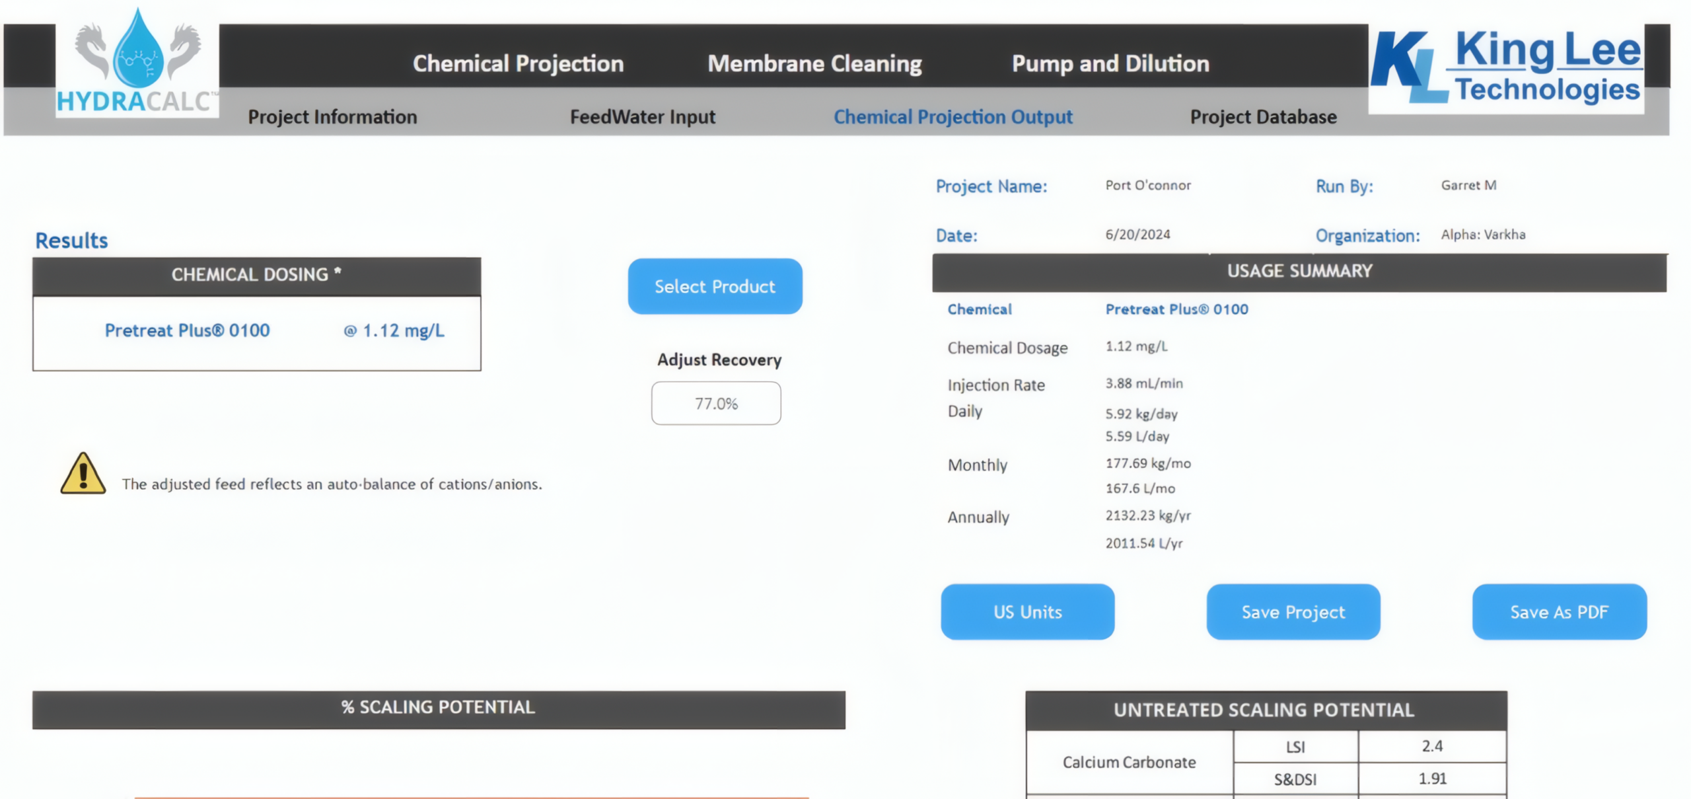Click the run by name 'Garret M'
1691x799 pixels.
pos(1468,185)
